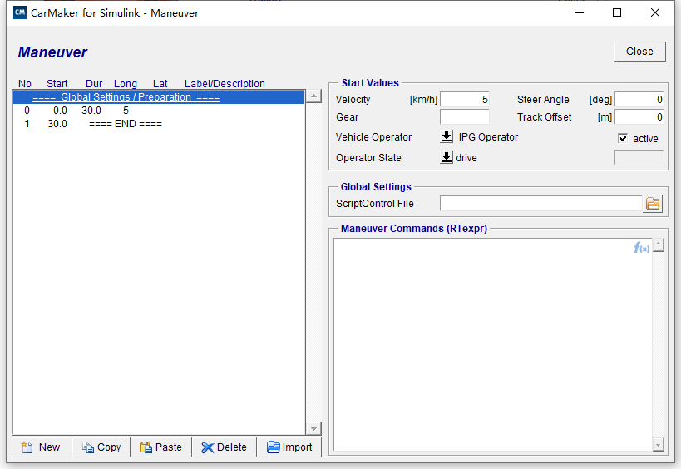Click the Gear input field
681x469 pixels.
point(464,116)
